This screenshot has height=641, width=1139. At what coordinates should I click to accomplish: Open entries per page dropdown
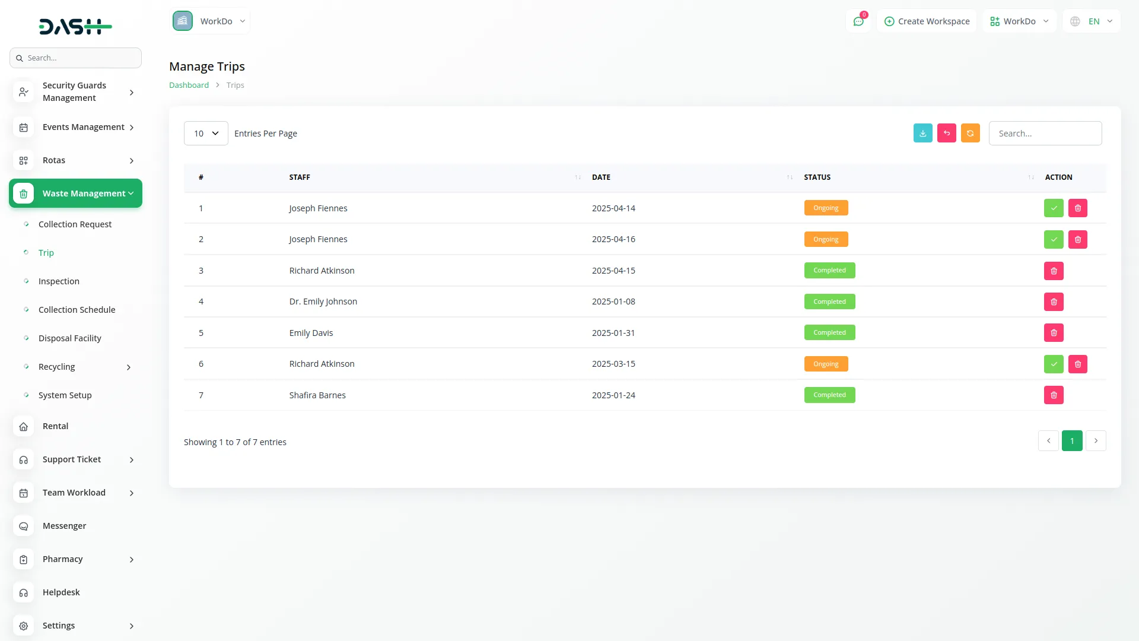(x=206, y=134)
